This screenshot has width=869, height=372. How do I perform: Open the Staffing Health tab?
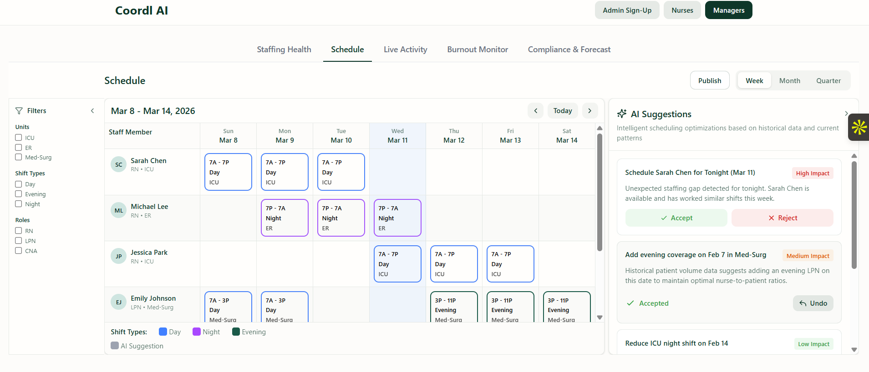(x=284, y=50)
